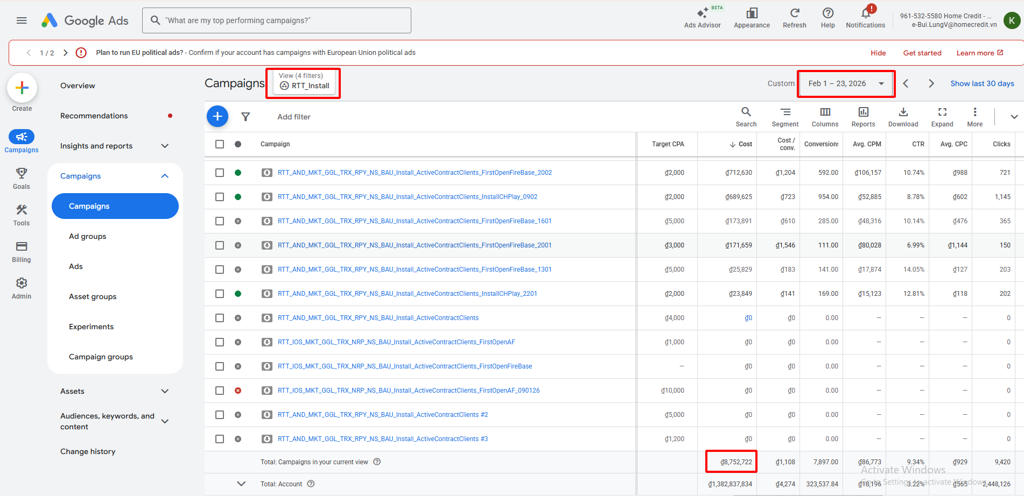Toggle the select-all campaigns checkbox
1024x496 pixels.
tap(220, 144)
